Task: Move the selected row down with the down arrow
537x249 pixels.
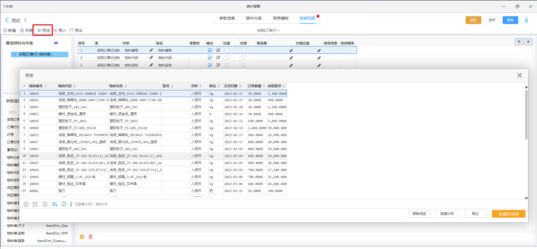Action: (528, 42)
